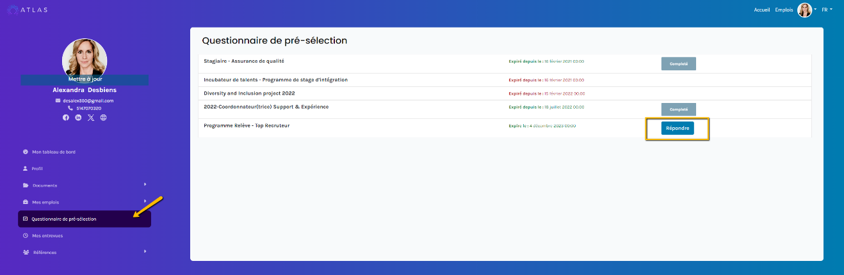Go to Emplois in top navigation
This screenshot has width=844, height=275.
(x=784, y=10)
